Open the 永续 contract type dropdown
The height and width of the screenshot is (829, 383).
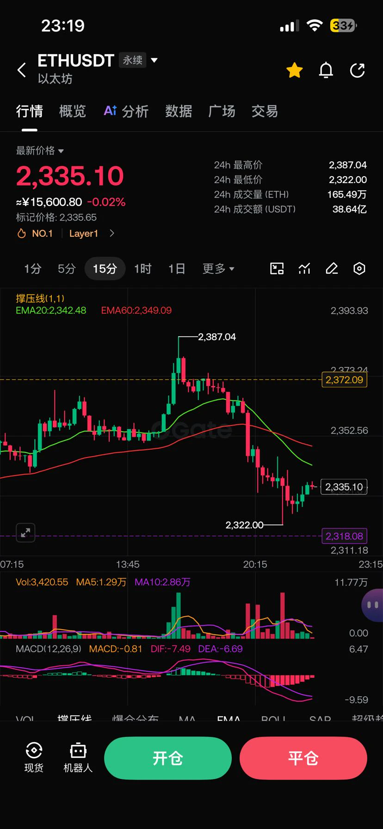pyautogui.click(x=139, y=60)
